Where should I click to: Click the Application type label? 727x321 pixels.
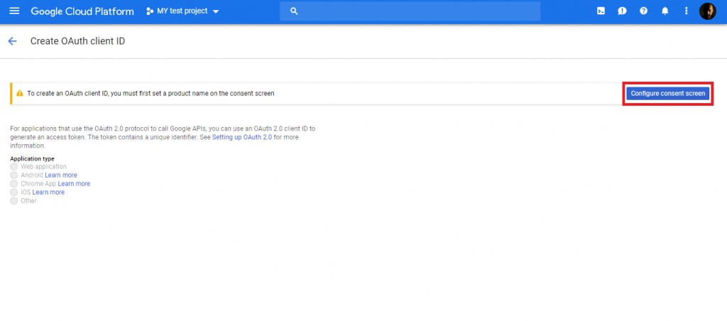33,158
